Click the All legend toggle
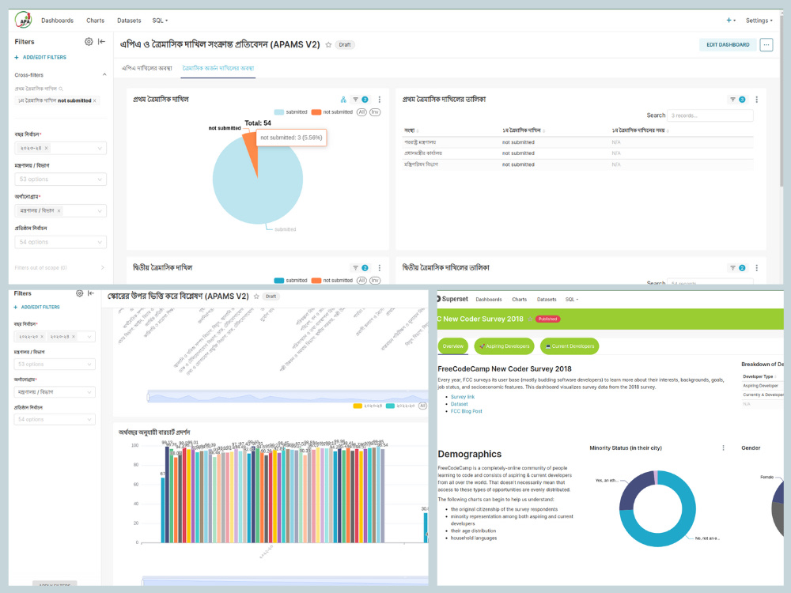The width and height of the screenshot is (791, 593). [362, 111]
